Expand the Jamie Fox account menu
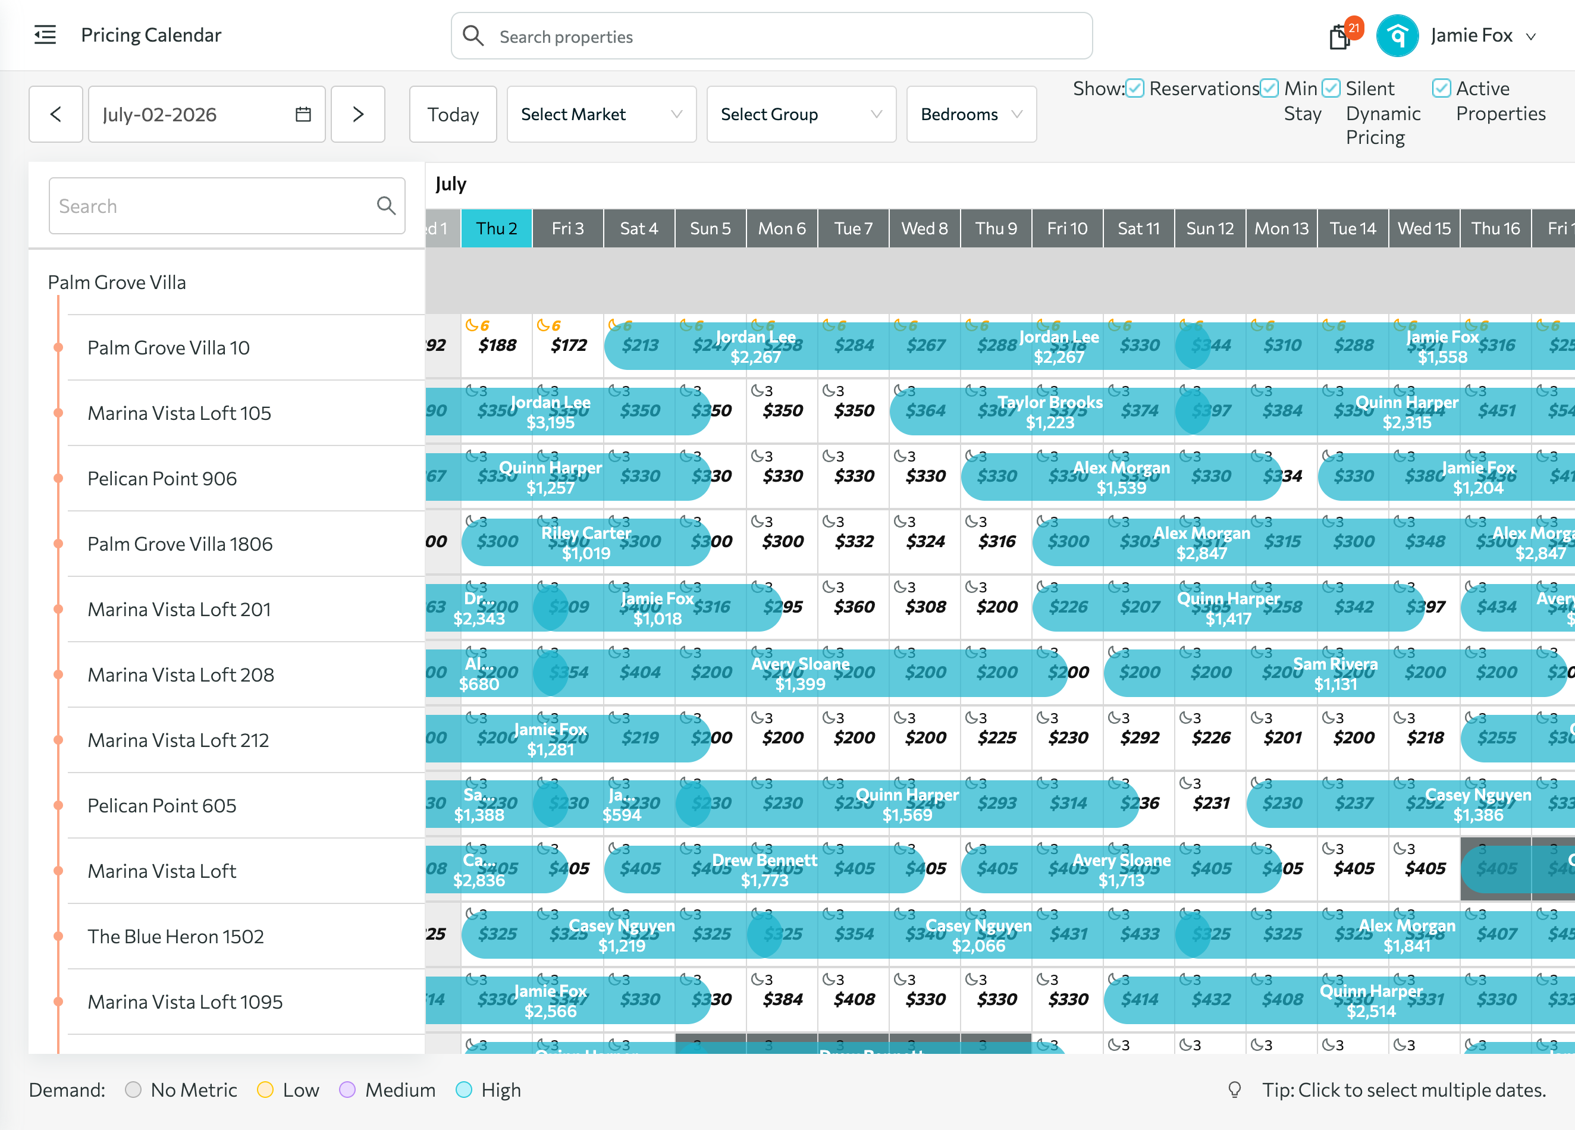The image size is (1575, 1130). click(x=1530, y=37)
